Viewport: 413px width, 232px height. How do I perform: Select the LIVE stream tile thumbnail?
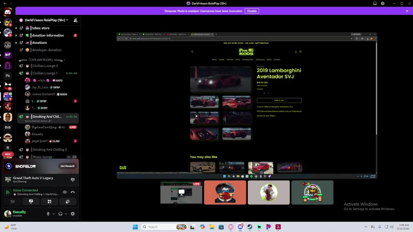point(181,192)
